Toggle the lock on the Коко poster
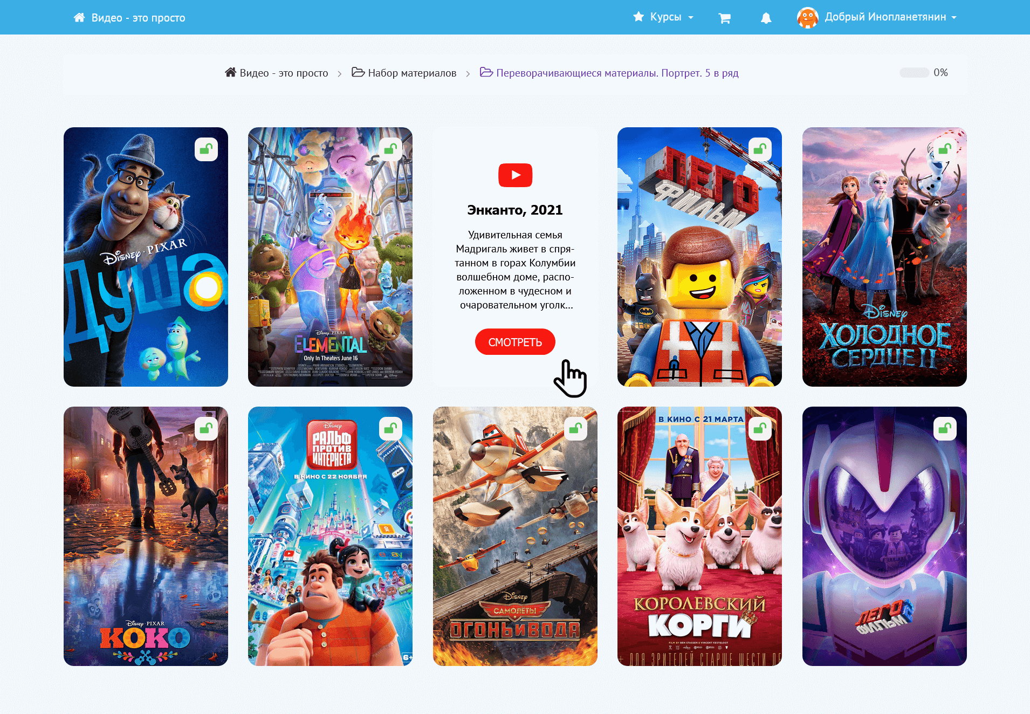 click(206, 429)
